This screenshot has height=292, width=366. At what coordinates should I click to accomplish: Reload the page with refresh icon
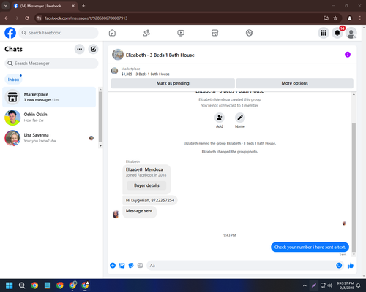[27, 18]
